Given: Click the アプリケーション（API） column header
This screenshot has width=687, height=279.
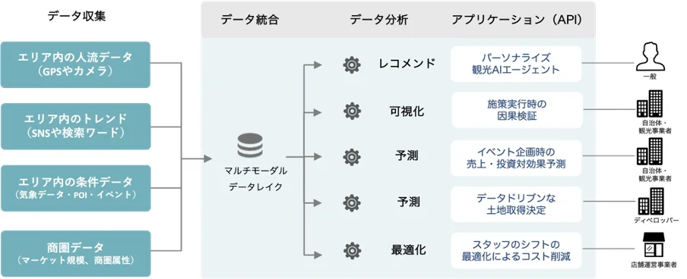Looking at the screenshot, I should tap(518, 20).
